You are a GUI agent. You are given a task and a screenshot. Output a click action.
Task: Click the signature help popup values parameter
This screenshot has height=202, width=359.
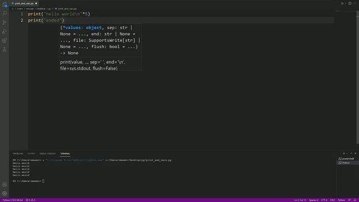point(82,27)
